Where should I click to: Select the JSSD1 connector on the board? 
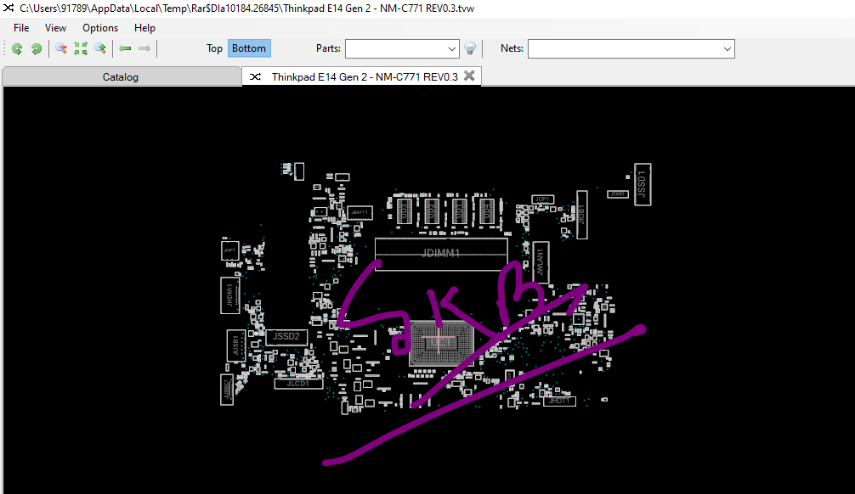pos(643,185)
